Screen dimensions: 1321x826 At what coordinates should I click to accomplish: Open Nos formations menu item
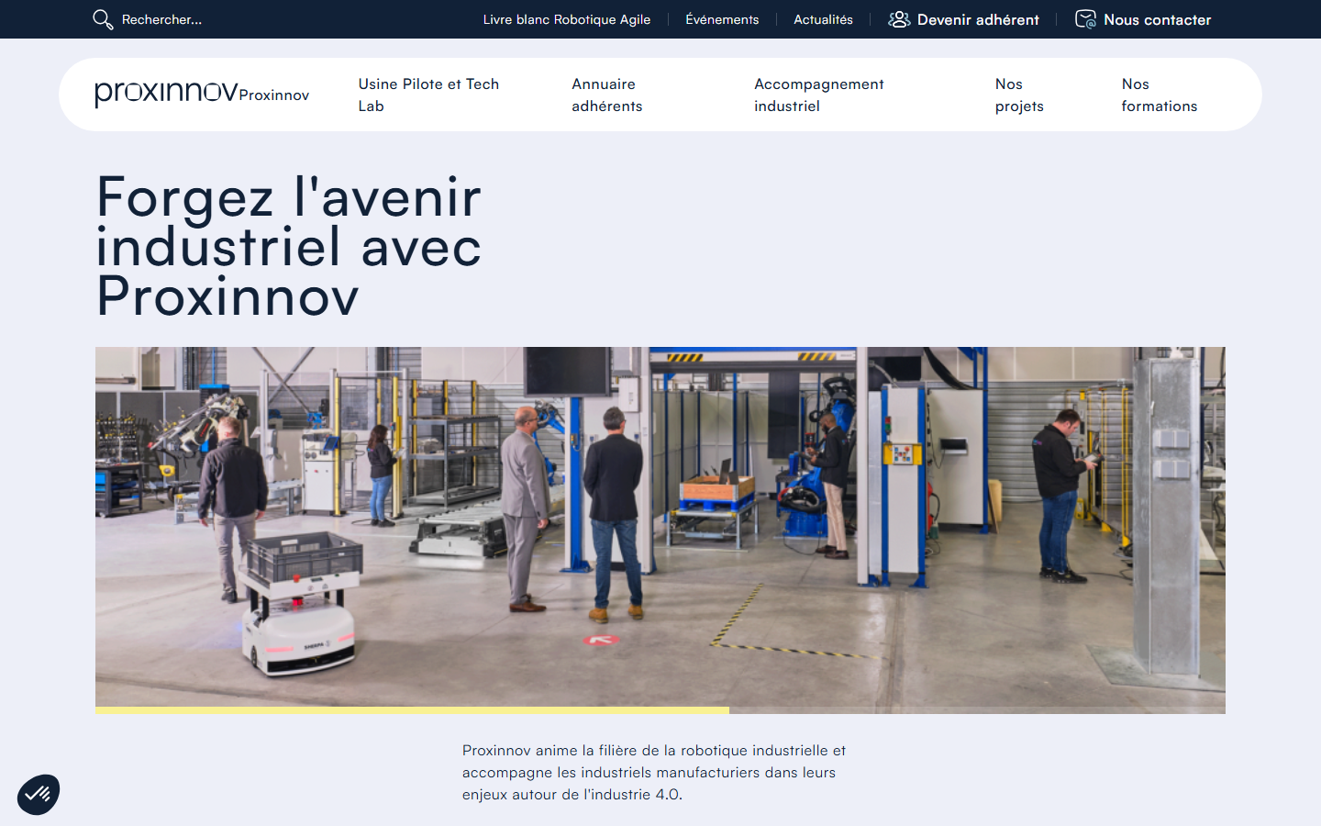[1159, 95]
